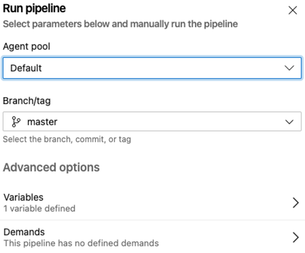This screenshot has height=253, width=305.
Task: Click the master branch name text
Action: 42,122
